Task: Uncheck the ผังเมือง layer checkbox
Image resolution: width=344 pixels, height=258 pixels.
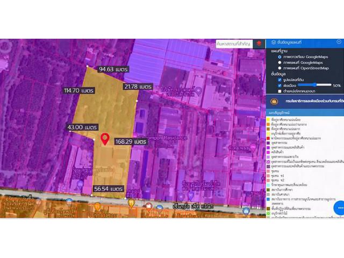Action: tap(279, 85)
